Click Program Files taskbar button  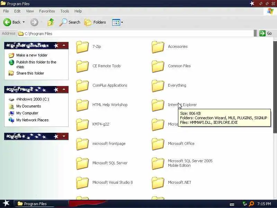tap(41, 204)
